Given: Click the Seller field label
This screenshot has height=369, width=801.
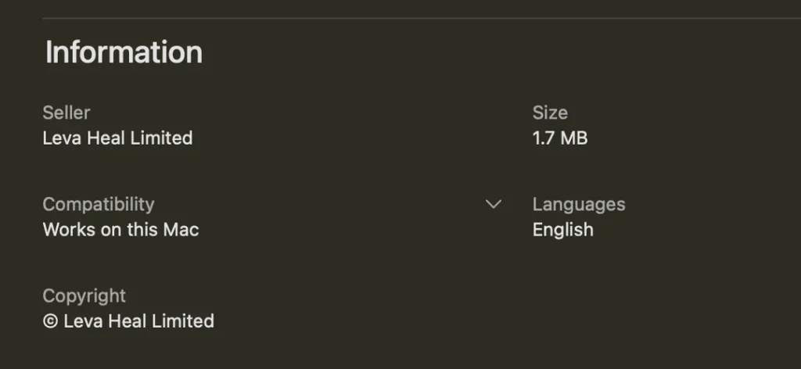Looking at the screenshot, I should tap(66, 113).
